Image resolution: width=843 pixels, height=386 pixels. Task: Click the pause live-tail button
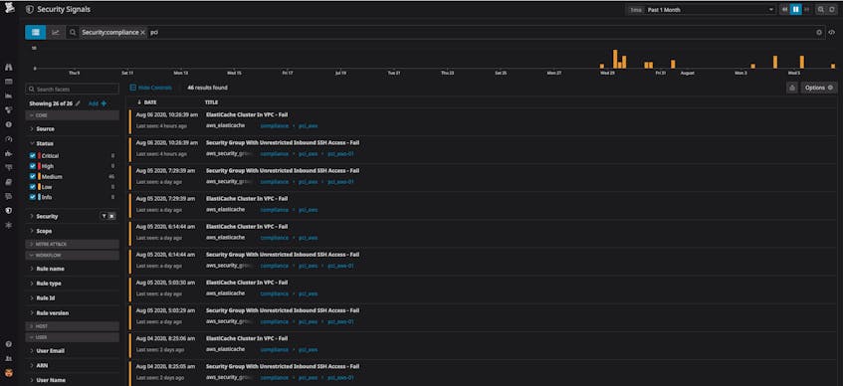click(795, 10)
